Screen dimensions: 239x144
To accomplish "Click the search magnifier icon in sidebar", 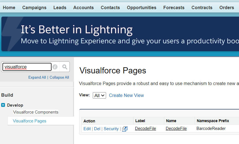I will point(65,67).
